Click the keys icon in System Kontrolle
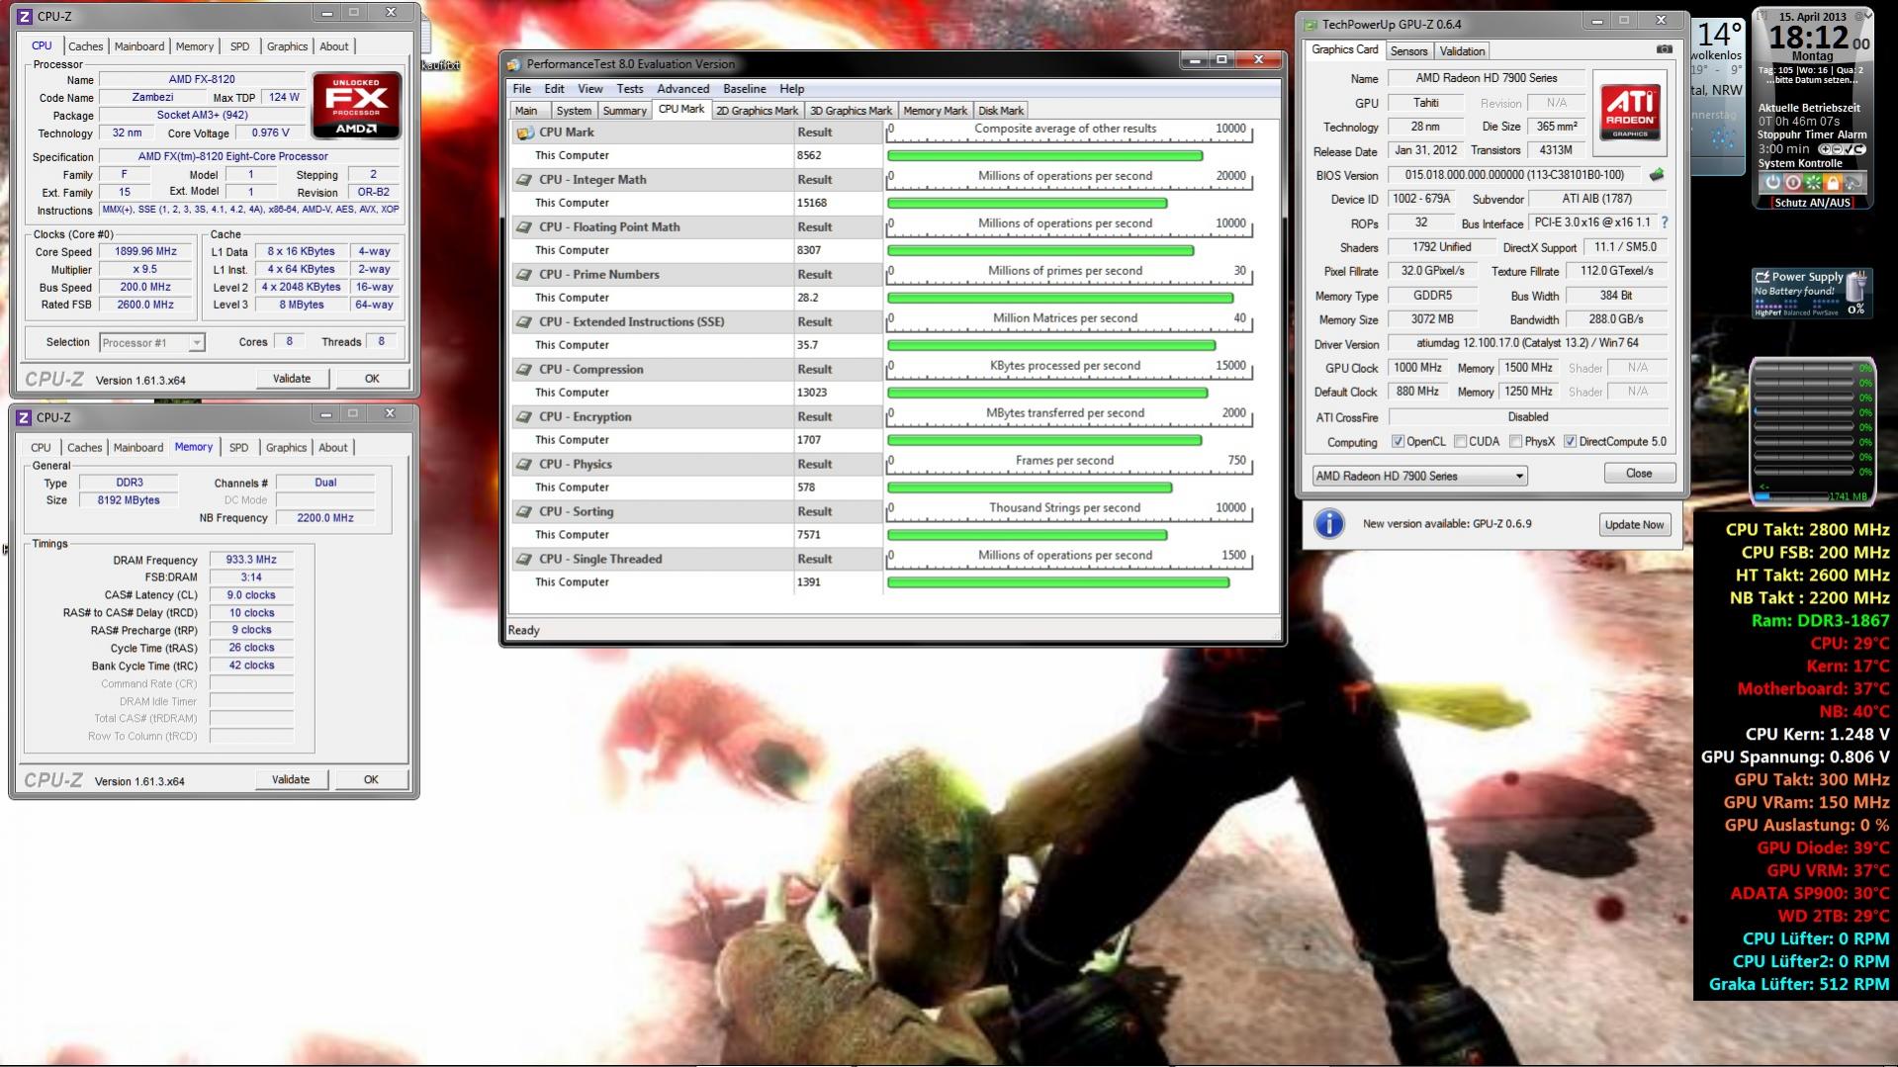The width and height of the screenshot is (1898, 1067). coord(1853,183)
